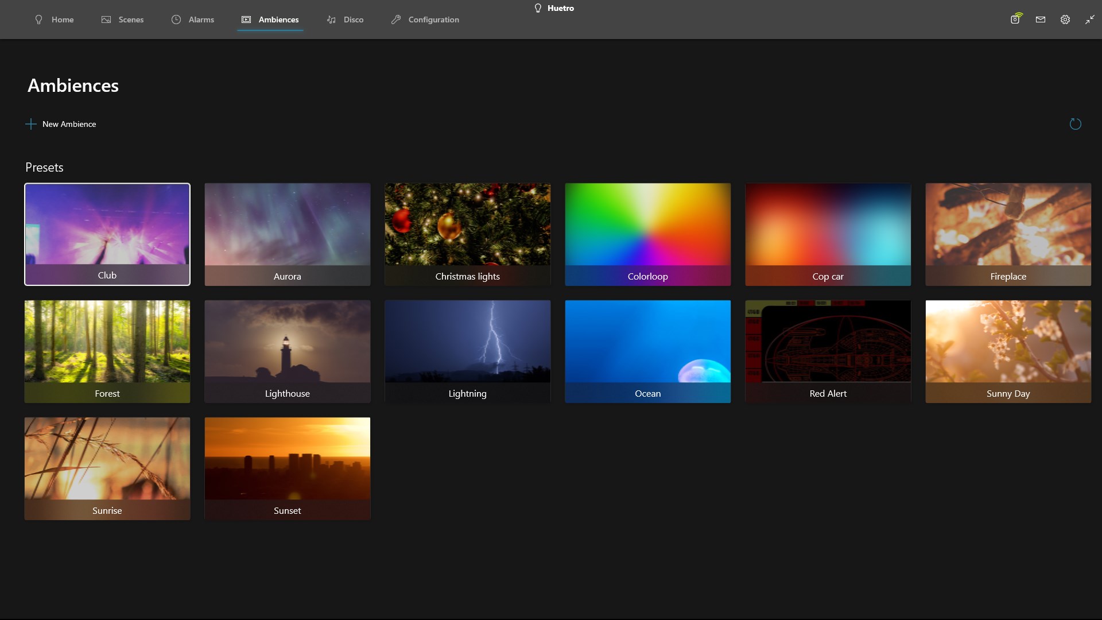This screenshot has width=1102, height=620.
Task: Click the refresh ambiences circular icon
Action: 1075,124
